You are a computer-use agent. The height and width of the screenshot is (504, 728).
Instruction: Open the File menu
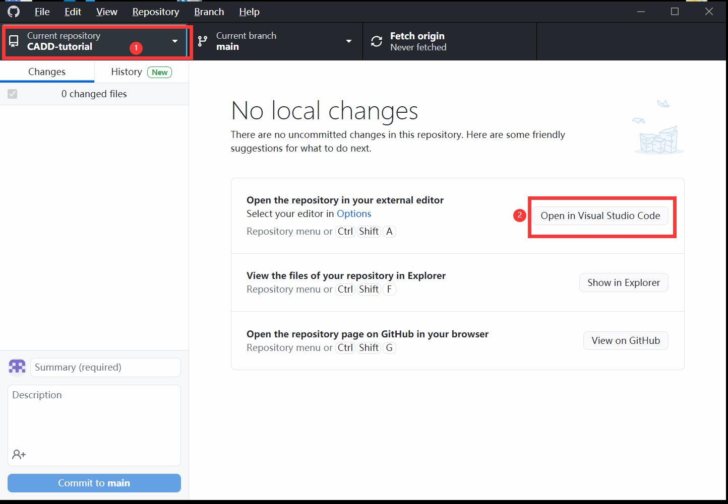[42, 12]
